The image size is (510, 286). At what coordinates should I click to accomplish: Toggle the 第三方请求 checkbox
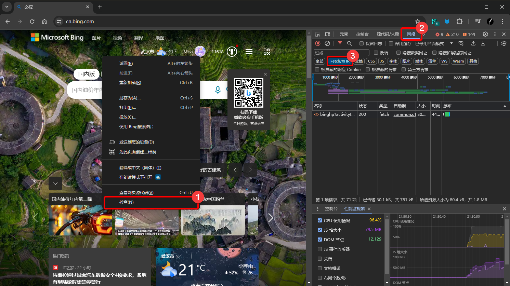404,69
